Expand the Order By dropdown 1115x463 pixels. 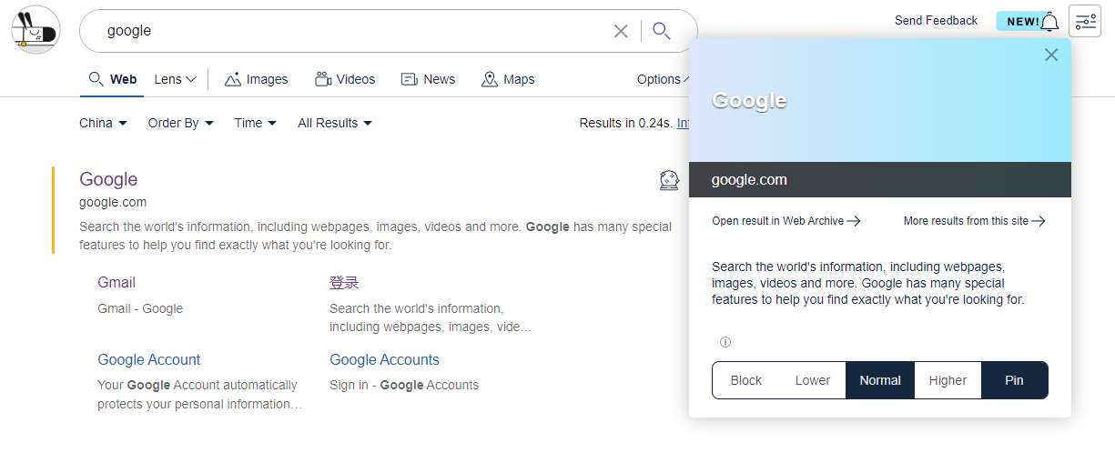(180, 123)
